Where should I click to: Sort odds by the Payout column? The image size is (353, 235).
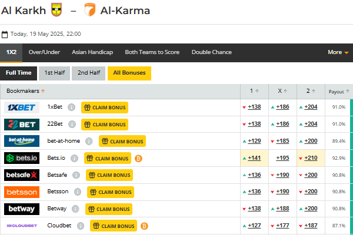tap(339, 92)
